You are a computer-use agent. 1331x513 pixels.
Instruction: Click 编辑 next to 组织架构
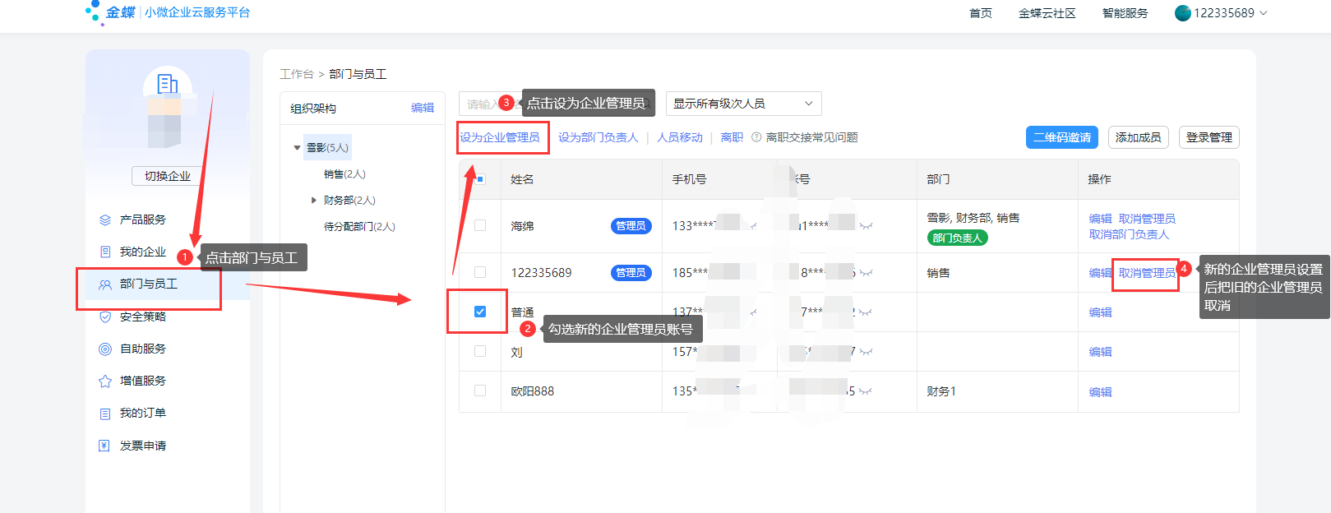coord(423,108)
